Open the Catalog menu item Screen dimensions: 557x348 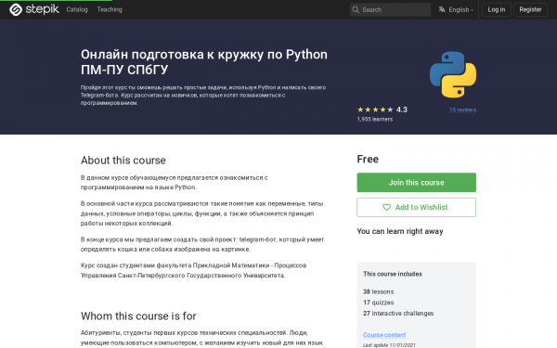[x=77, y=9]
